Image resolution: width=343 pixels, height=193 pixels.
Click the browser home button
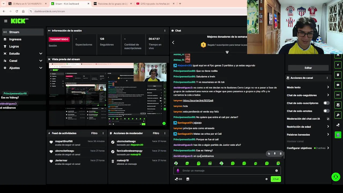coord(23,11)
